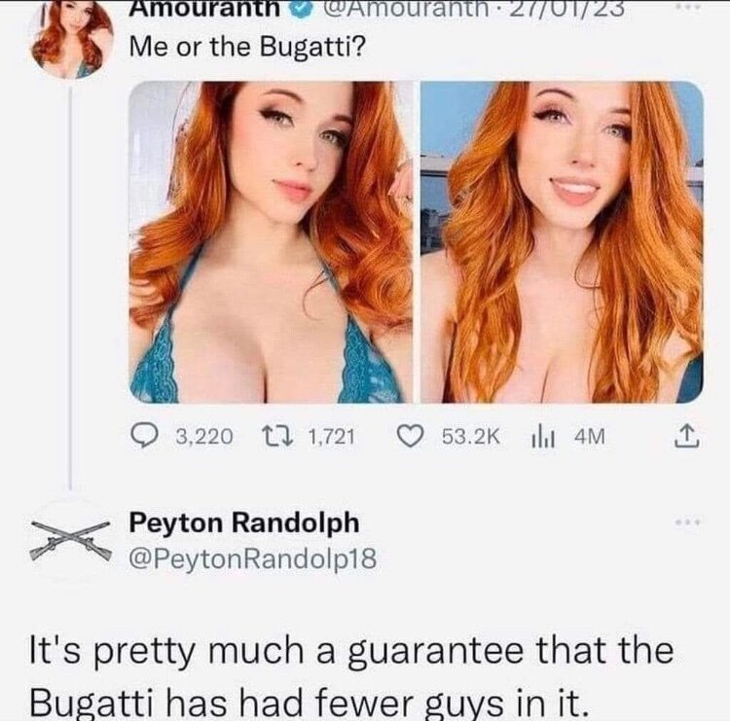The image size is (730, 721).
Task: Click the @PeytonRandolp18 handle
Action: [x=253, y=559]
